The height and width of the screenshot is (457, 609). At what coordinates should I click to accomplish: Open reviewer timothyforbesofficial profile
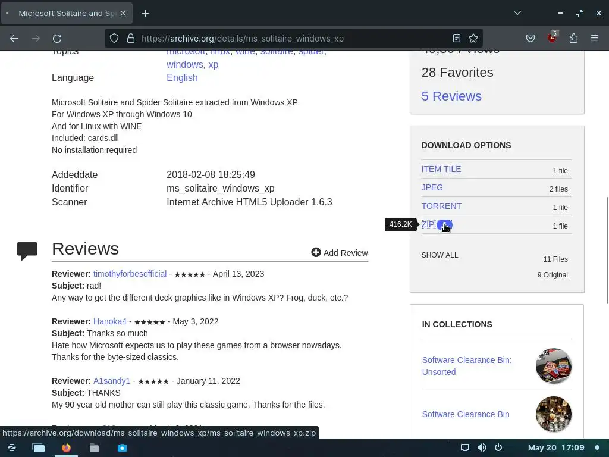pos(130,274)
